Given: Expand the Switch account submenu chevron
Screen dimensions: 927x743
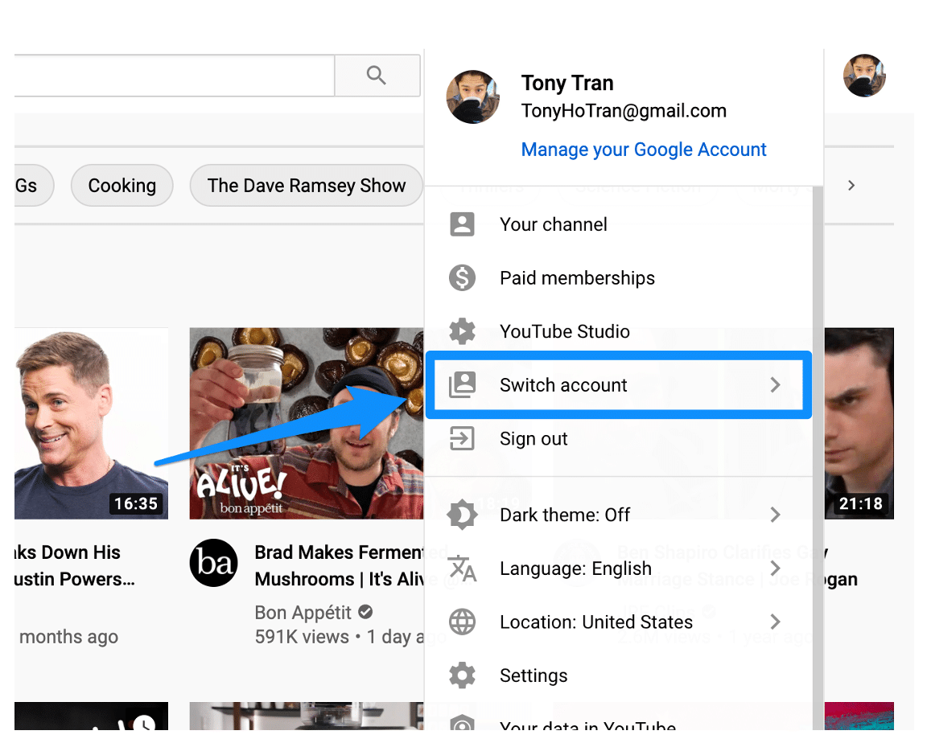Looking at the screenshot, I should (775, 385).
